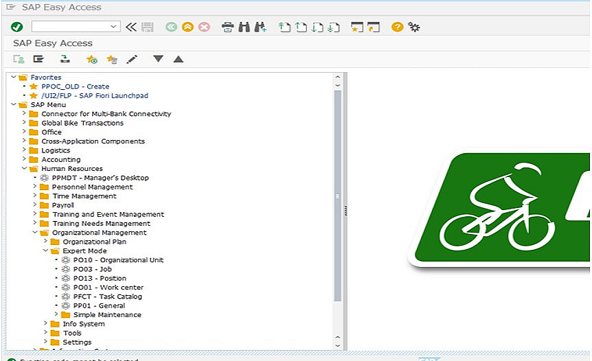
Task: Click the Delete Favorites star icon
Action: (x=112, y=59)
